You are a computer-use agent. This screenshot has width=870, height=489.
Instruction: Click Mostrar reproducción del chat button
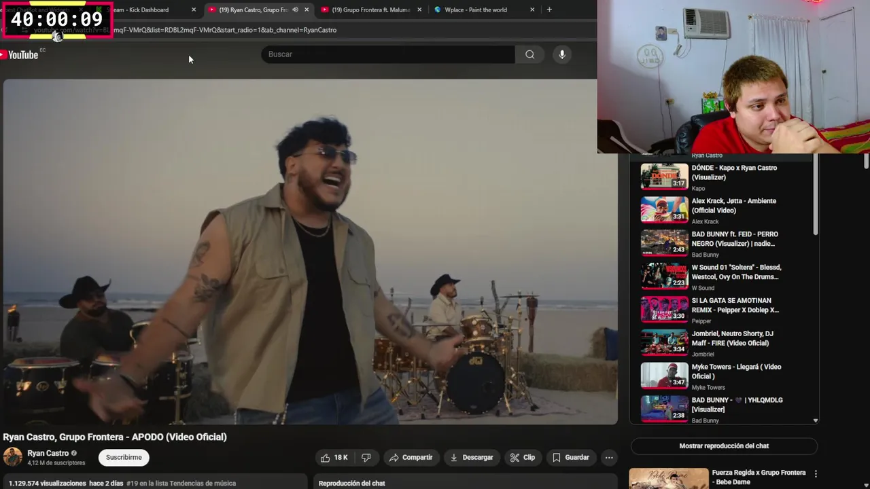pyautogui.click(x=724, y=446)
